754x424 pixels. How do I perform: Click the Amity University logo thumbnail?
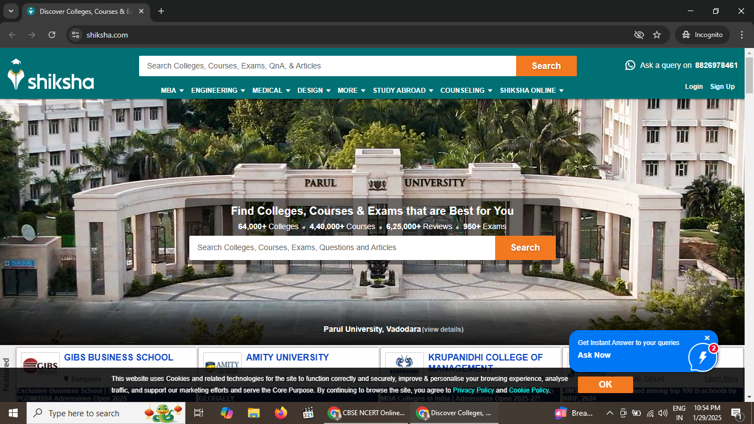[x=222, y=365]
